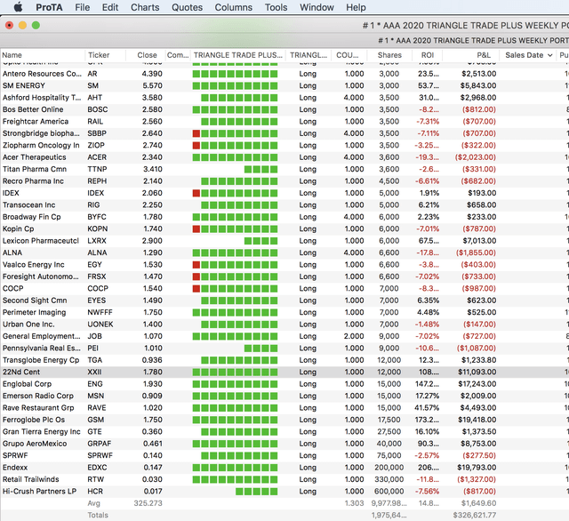Open the ProTA application menu
The height and width of the screenshot is (521, 569).
(x=49, y=7)
